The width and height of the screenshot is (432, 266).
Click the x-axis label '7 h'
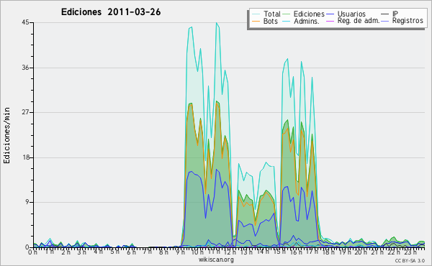coord(147,252)
